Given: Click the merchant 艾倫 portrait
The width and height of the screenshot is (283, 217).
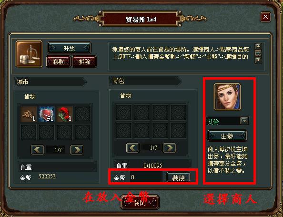Looking at the screenshot, I should click(x=227, y=97).
